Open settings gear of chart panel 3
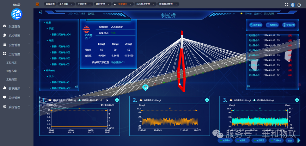This screenshot has height=146, width=306. (x=297, y=100)
